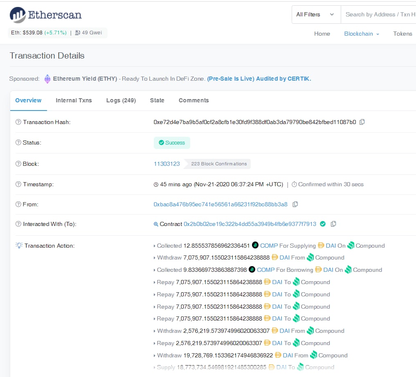Click the Etherscan logo
The image size is (416, 377).
pyautogui.click(x=46, y=15)
